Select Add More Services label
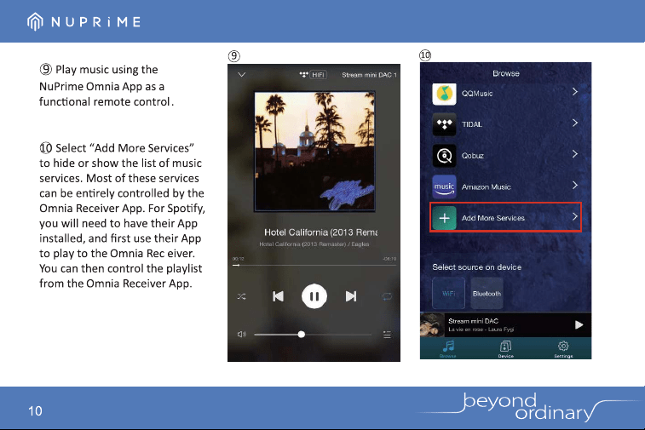Image resolution: width=645 pixels, height=430 pixels. point(493,218)
